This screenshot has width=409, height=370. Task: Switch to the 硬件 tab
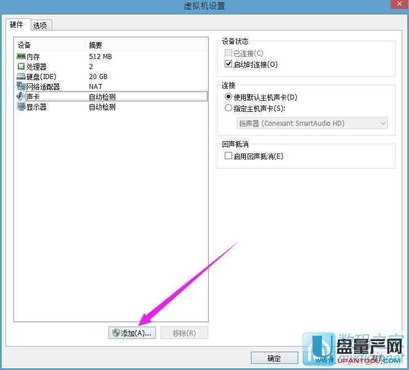tap(17, 25)
